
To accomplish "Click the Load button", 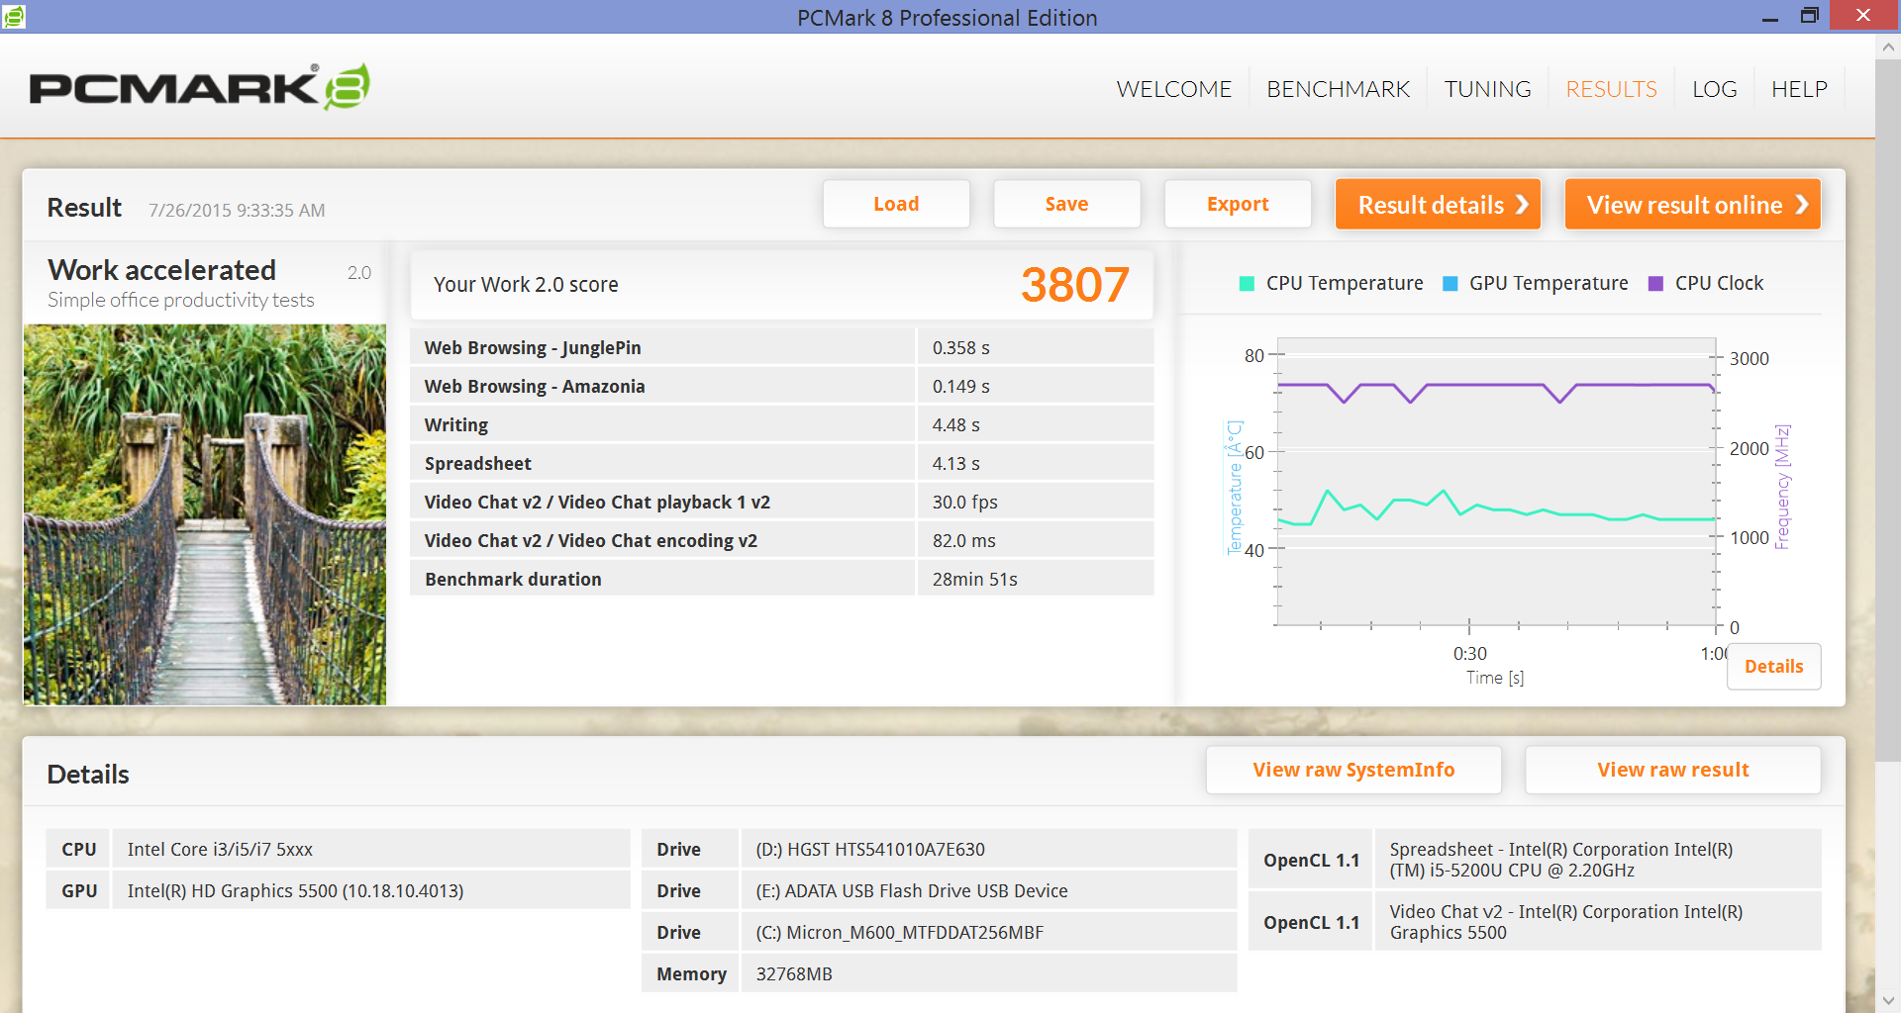I will click(x=896, y=204).
